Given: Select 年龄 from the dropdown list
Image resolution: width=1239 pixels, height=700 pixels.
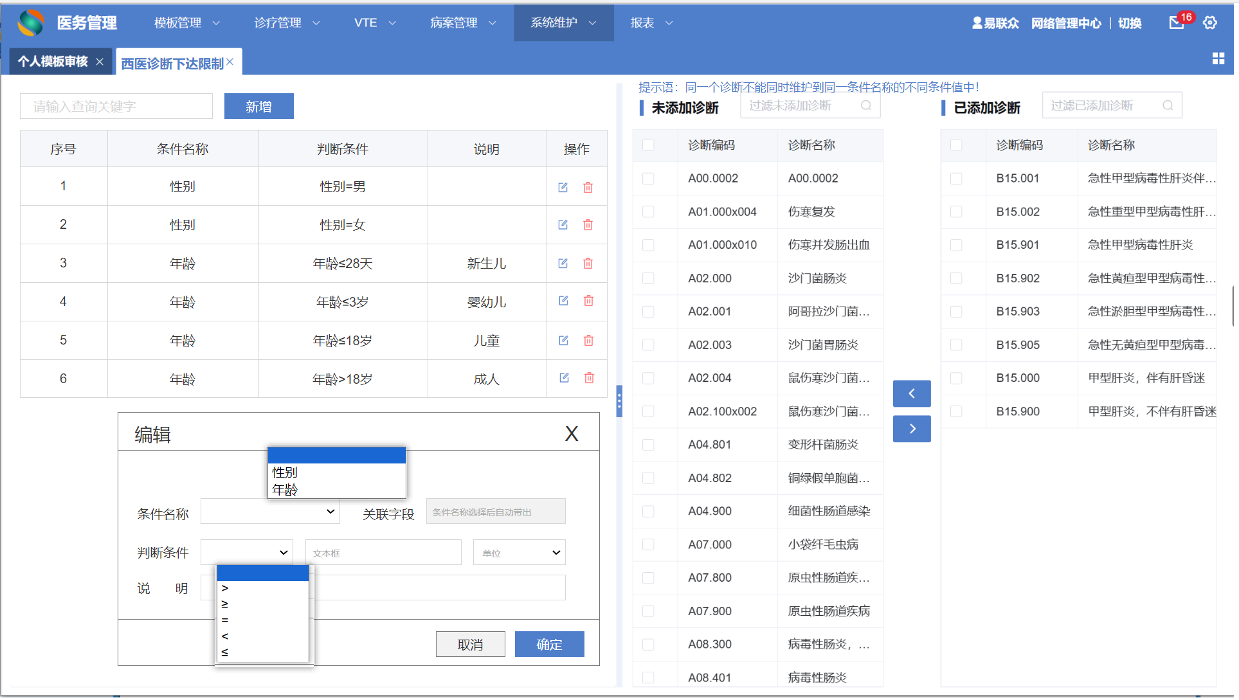Looking at the screenshot, I should (285, 490).
